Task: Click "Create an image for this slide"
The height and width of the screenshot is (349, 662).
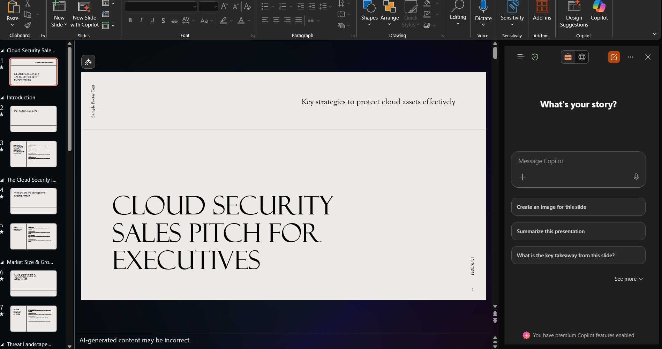Action: (x=578, y=207)
